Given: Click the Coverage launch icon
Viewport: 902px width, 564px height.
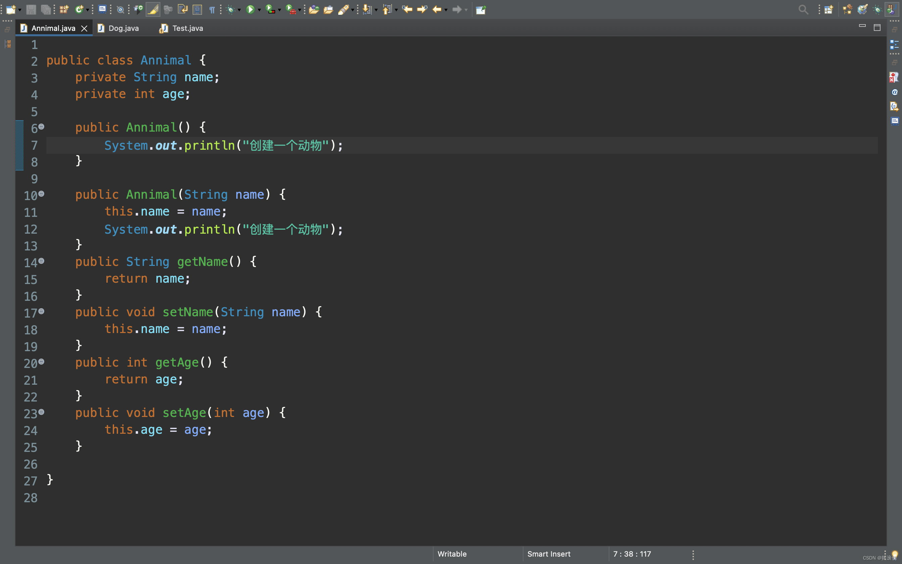Looking at the screenshot, I should click(x=270, y=9).
